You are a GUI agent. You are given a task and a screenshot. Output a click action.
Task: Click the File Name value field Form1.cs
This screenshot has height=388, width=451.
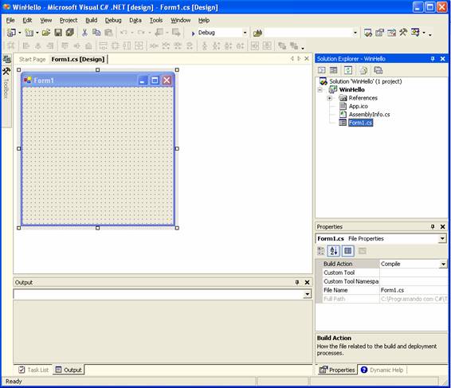(x=414, y=290)
